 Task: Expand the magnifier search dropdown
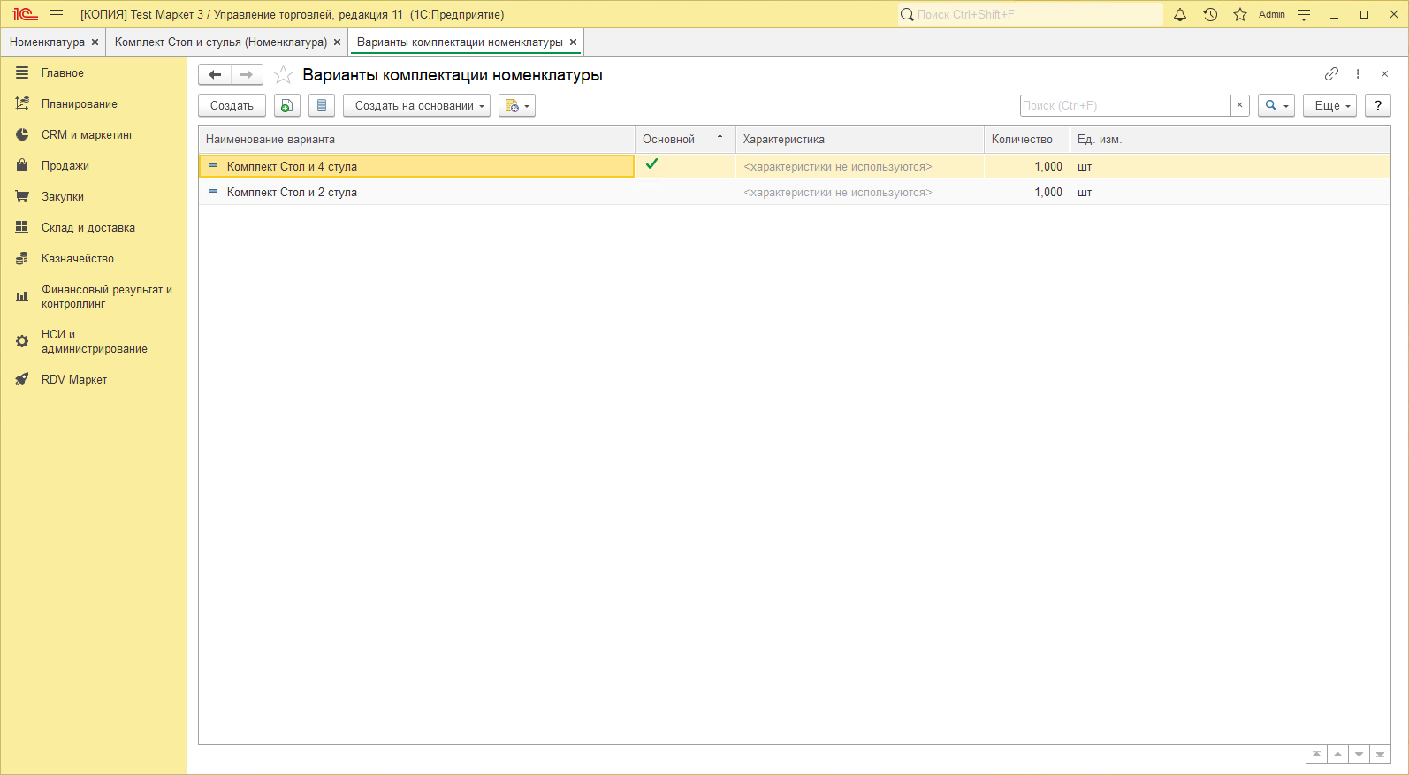point(1276,106)
